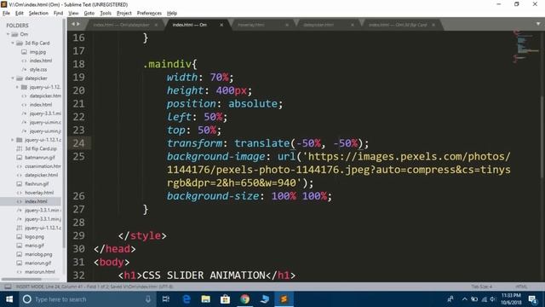This screenshot has width=545, height=307.
Task: Collapse the Om root folder
Action: [x=8, y=34]
